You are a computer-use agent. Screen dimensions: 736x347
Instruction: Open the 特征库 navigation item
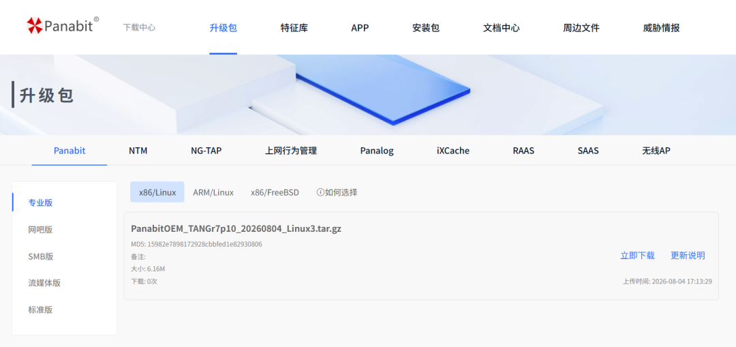pyautogui.click(x=294, y=28)
